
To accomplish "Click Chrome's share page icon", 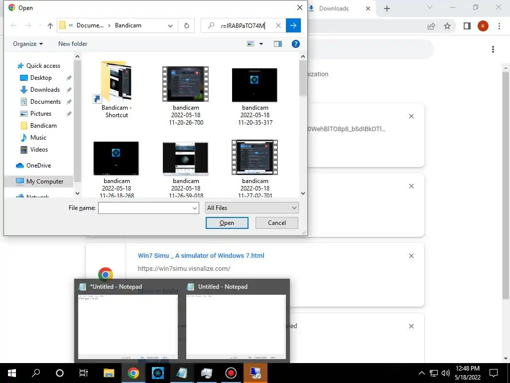I will point(431,26).
